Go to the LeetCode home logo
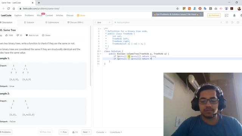 click(x=6, y=15)
